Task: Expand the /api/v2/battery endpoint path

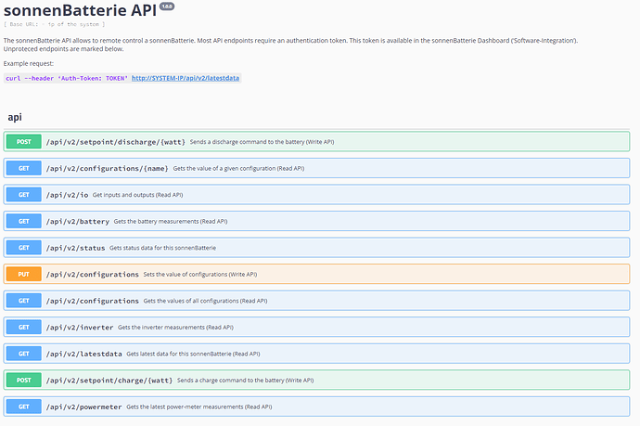Action: point(78,222)
